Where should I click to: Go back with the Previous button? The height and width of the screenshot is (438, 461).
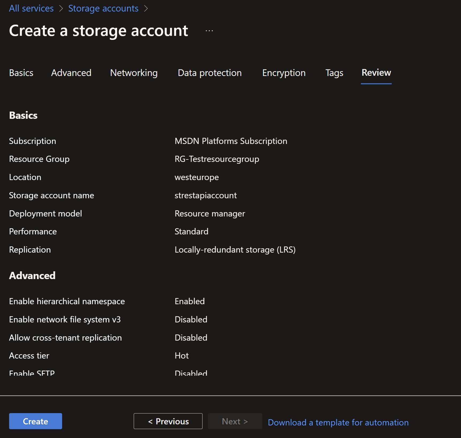point(168,421)
